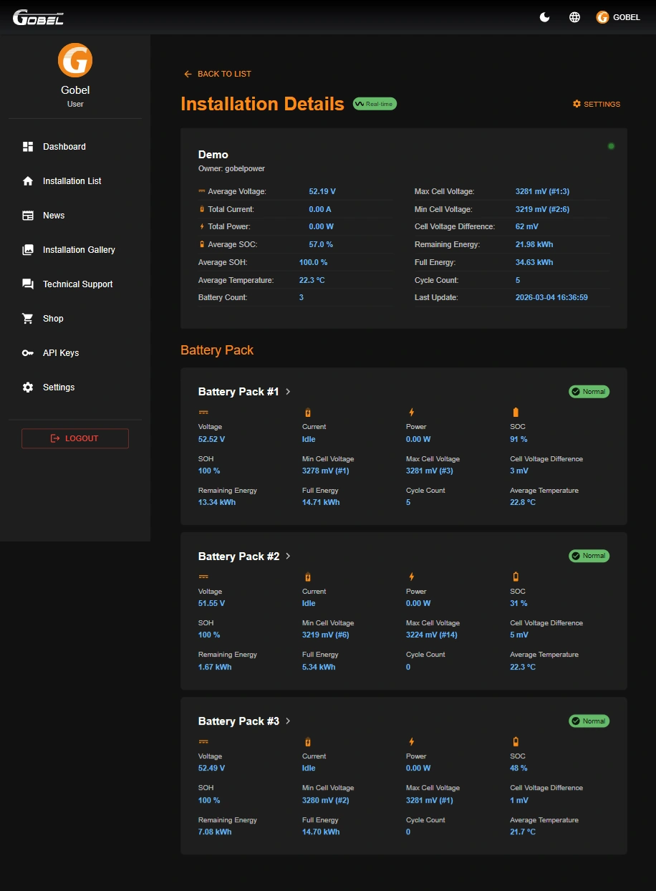The width and height of the screenshot is (656, 891).
Task: Expand Battery Pack #1 chevron
Action: 288,392
